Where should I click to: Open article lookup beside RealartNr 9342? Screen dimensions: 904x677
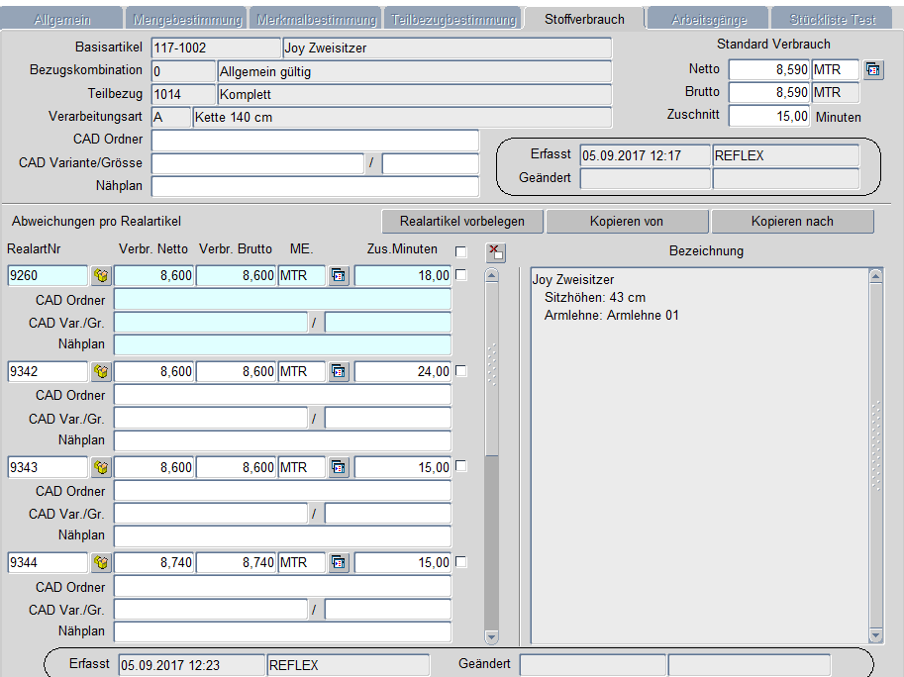tap(101, 372)
